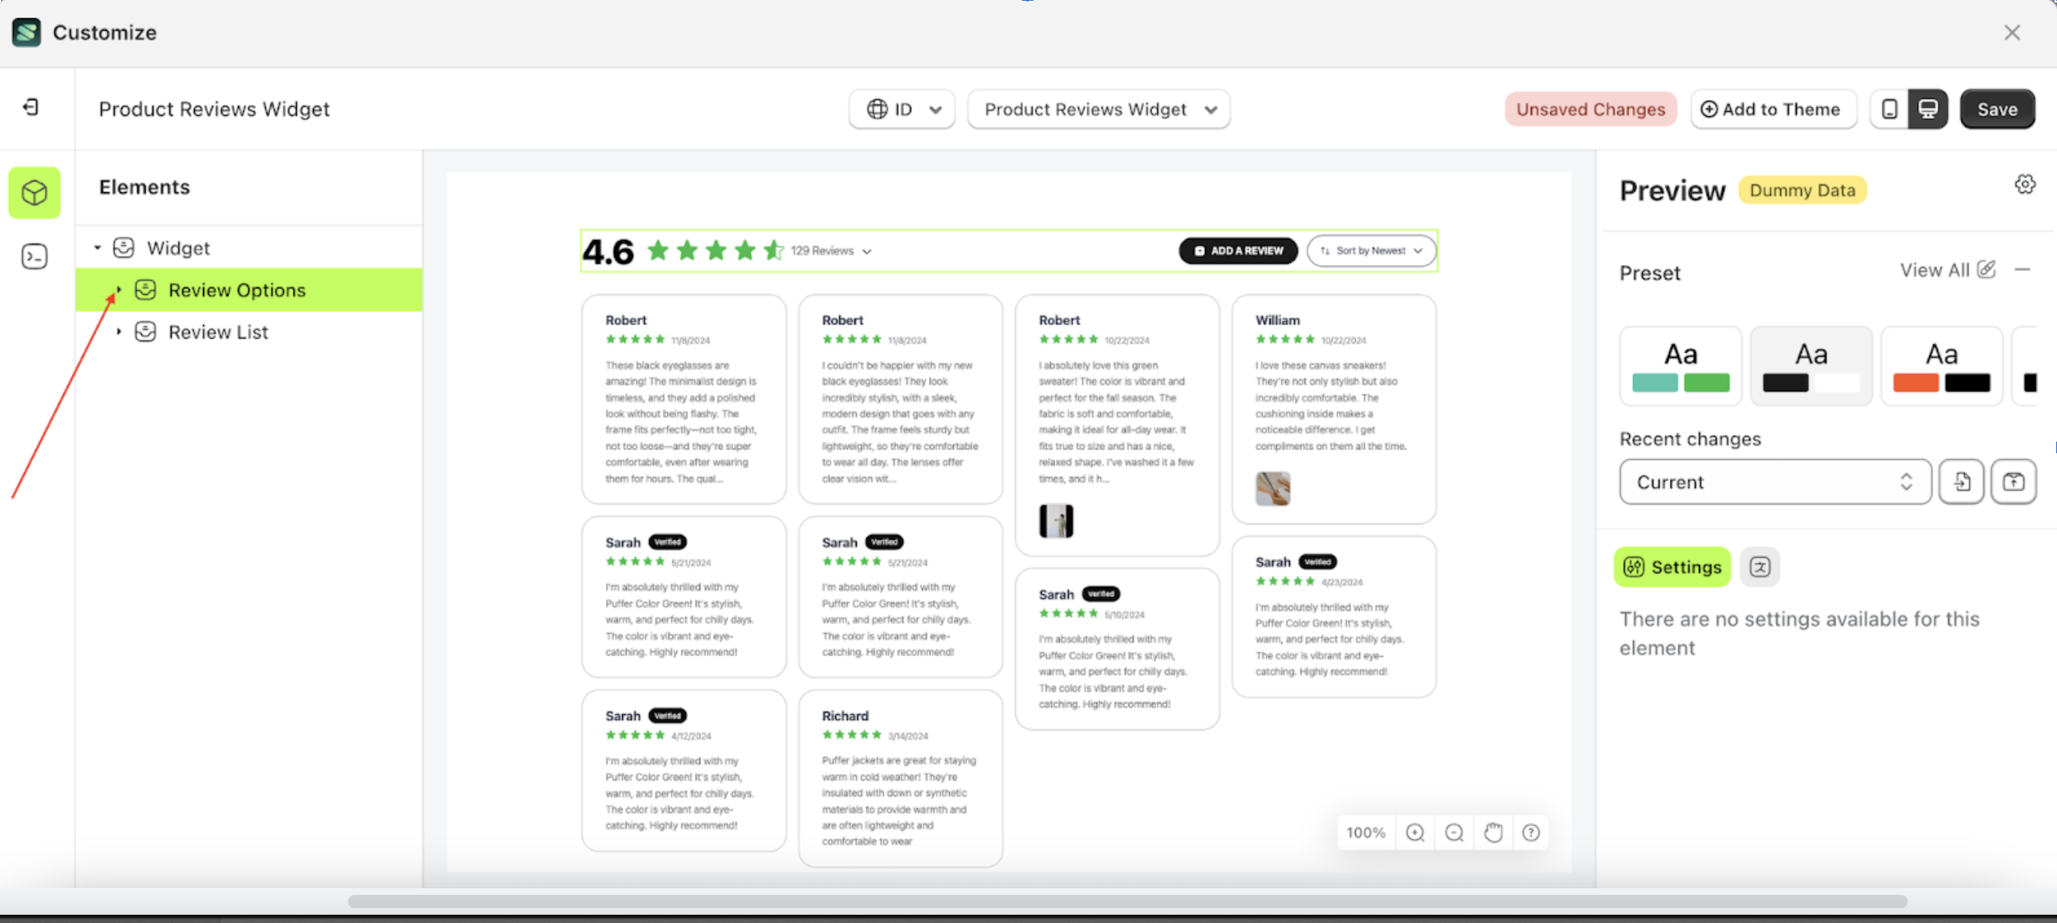The image size is (2057, 923).
Task: Open the Sort by Newest dropdown
Action: pos(1371,250)
